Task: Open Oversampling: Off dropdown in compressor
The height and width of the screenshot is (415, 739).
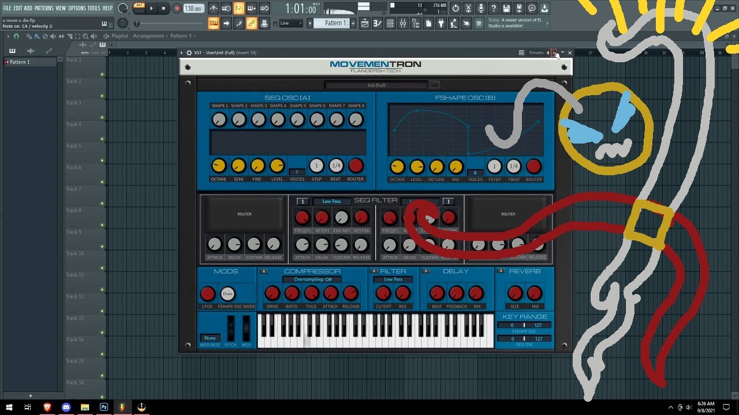Action: [x=312, y=280]
